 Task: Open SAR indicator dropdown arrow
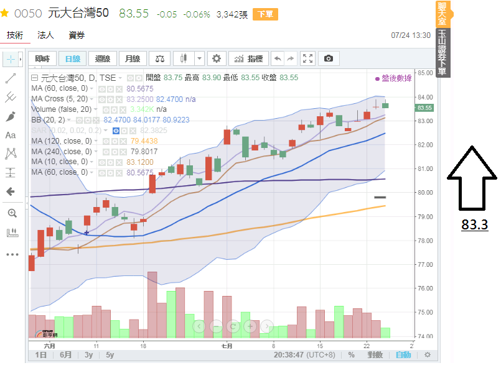point(105,131)
